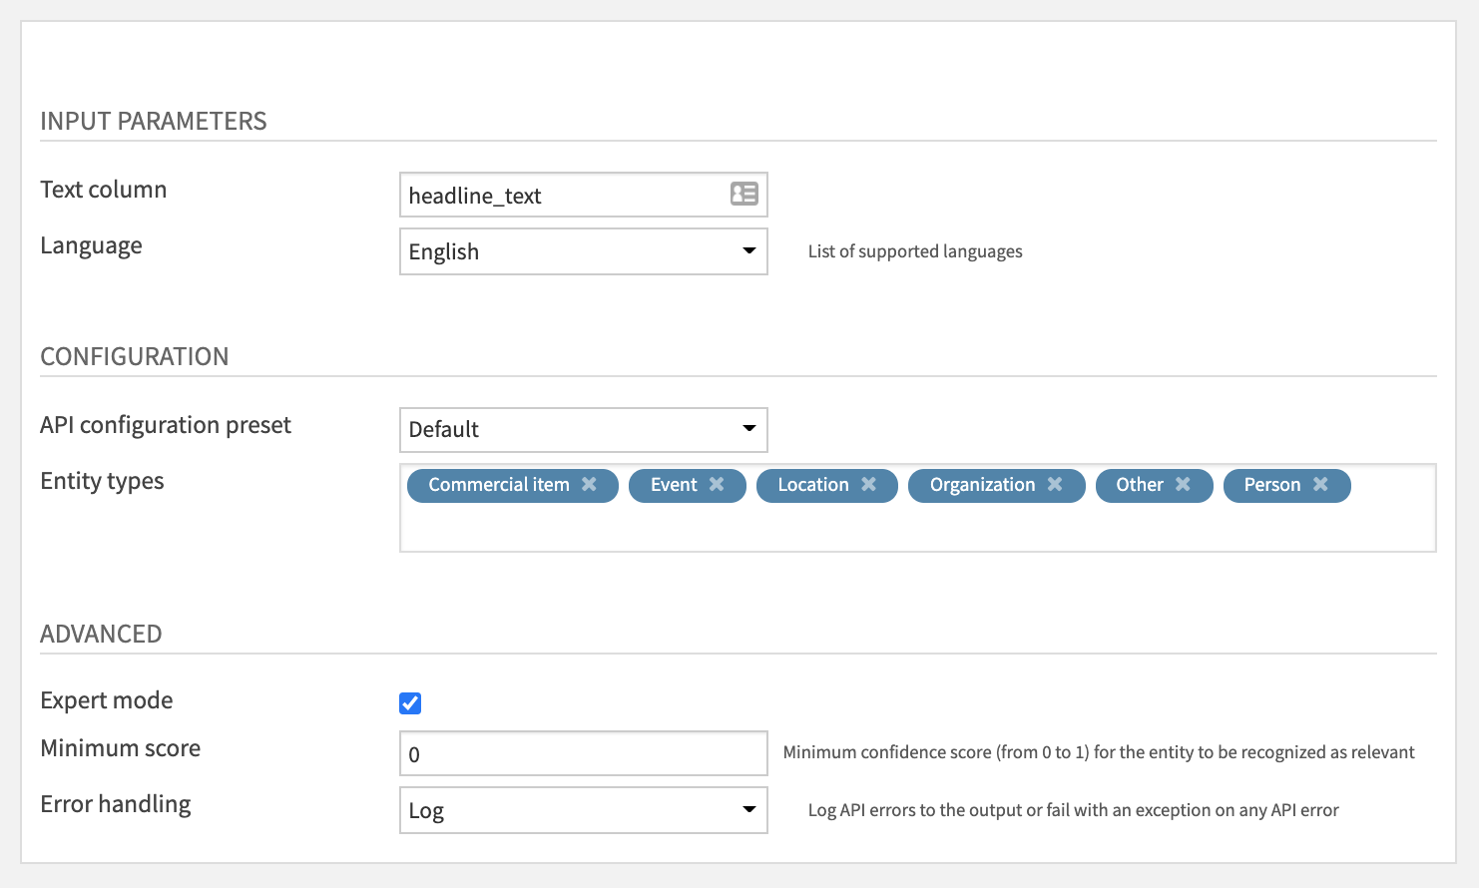
Task: Remove the Person entity type
Action: click(x=1320, y=485)
